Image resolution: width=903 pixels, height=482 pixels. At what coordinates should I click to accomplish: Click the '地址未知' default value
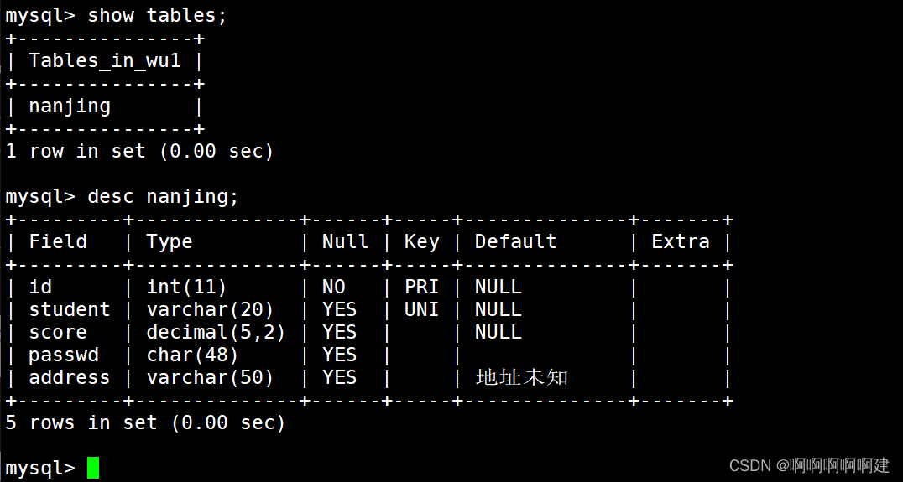tap(521, 377)
